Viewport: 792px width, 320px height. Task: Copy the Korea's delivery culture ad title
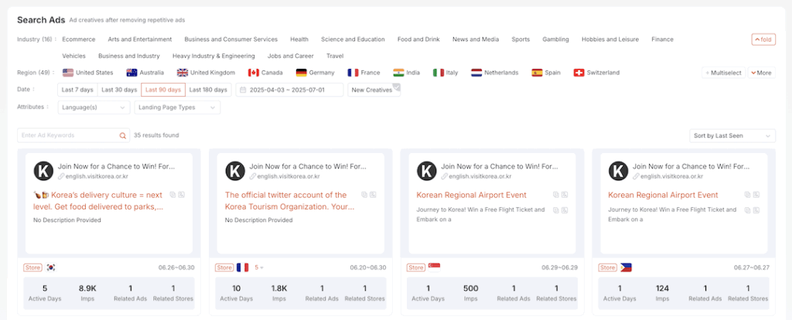[x=172, y=195]
